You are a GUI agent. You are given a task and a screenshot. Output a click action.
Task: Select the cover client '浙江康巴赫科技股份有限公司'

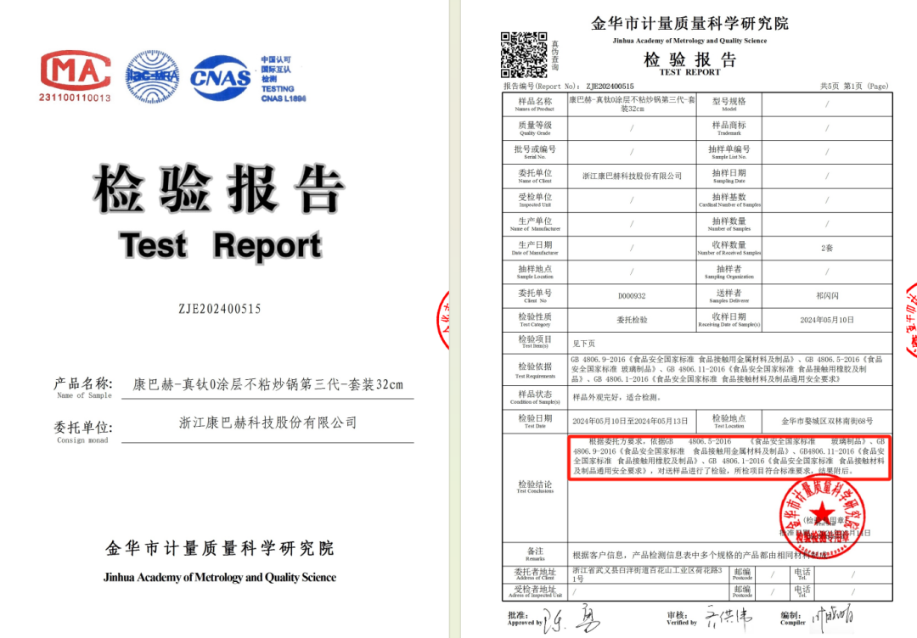coord(267,423)
